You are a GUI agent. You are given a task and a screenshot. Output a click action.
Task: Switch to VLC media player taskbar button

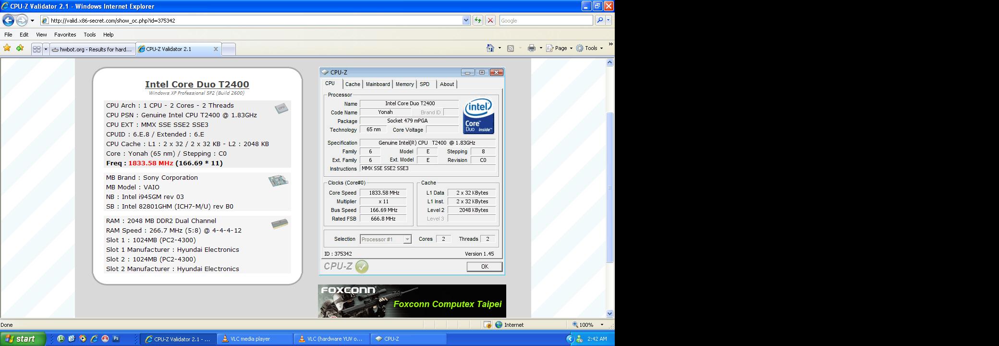click(255, 339)
